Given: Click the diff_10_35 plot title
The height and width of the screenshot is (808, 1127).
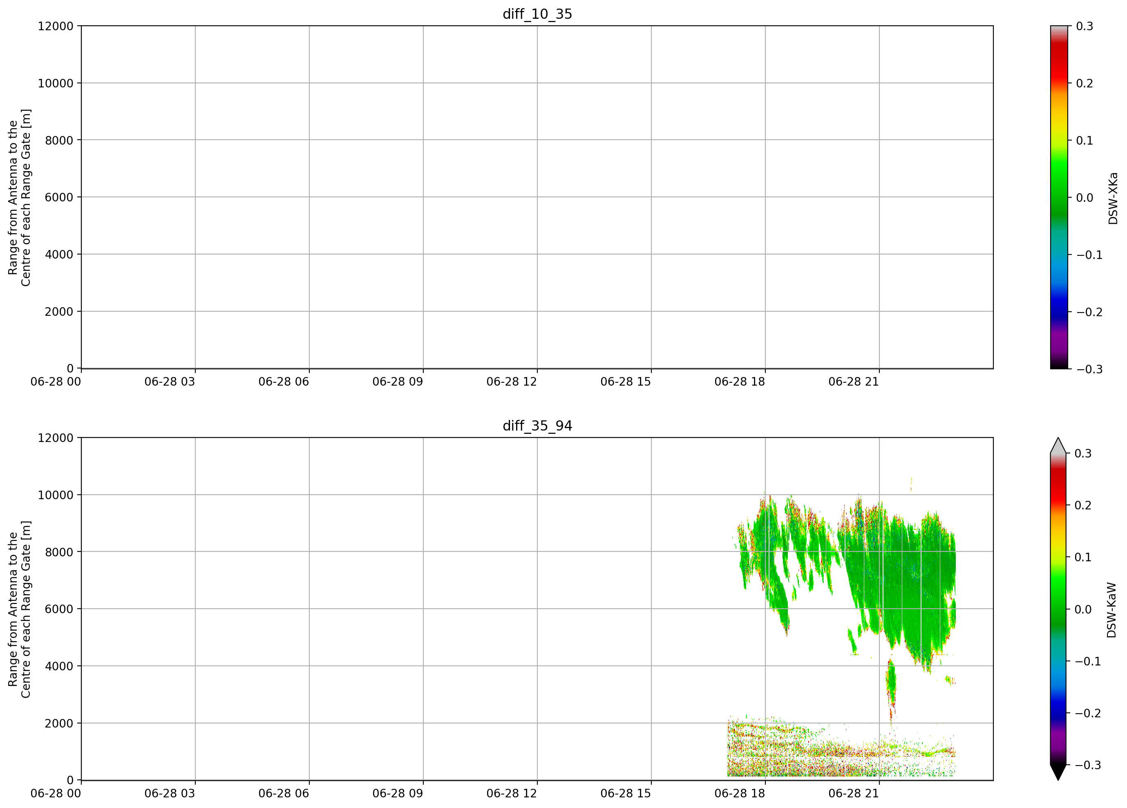Looking at the screenshot, I should [537, 14].
